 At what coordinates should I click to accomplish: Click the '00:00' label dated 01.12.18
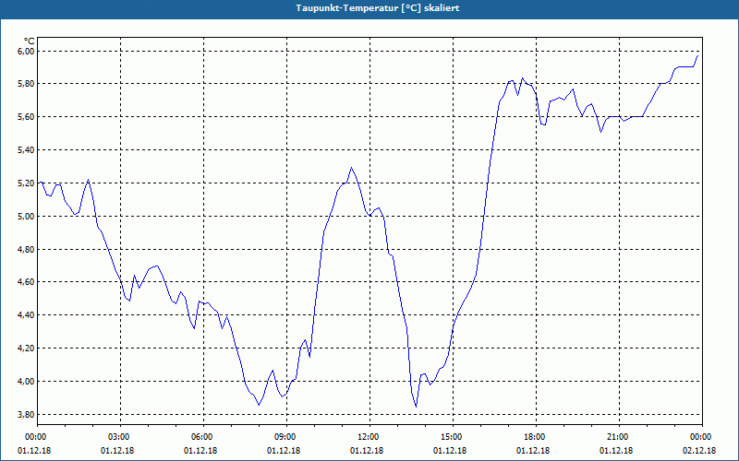pos(37,437)
